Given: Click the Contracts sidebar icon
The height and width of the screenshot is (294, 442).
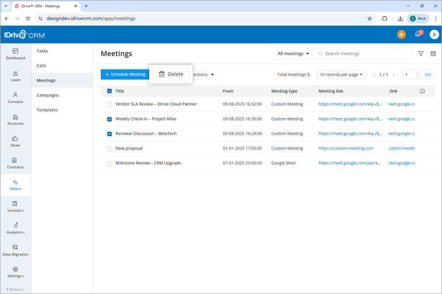Looking at the screenshot, I should pyautogui.click(x=15, y=164).
